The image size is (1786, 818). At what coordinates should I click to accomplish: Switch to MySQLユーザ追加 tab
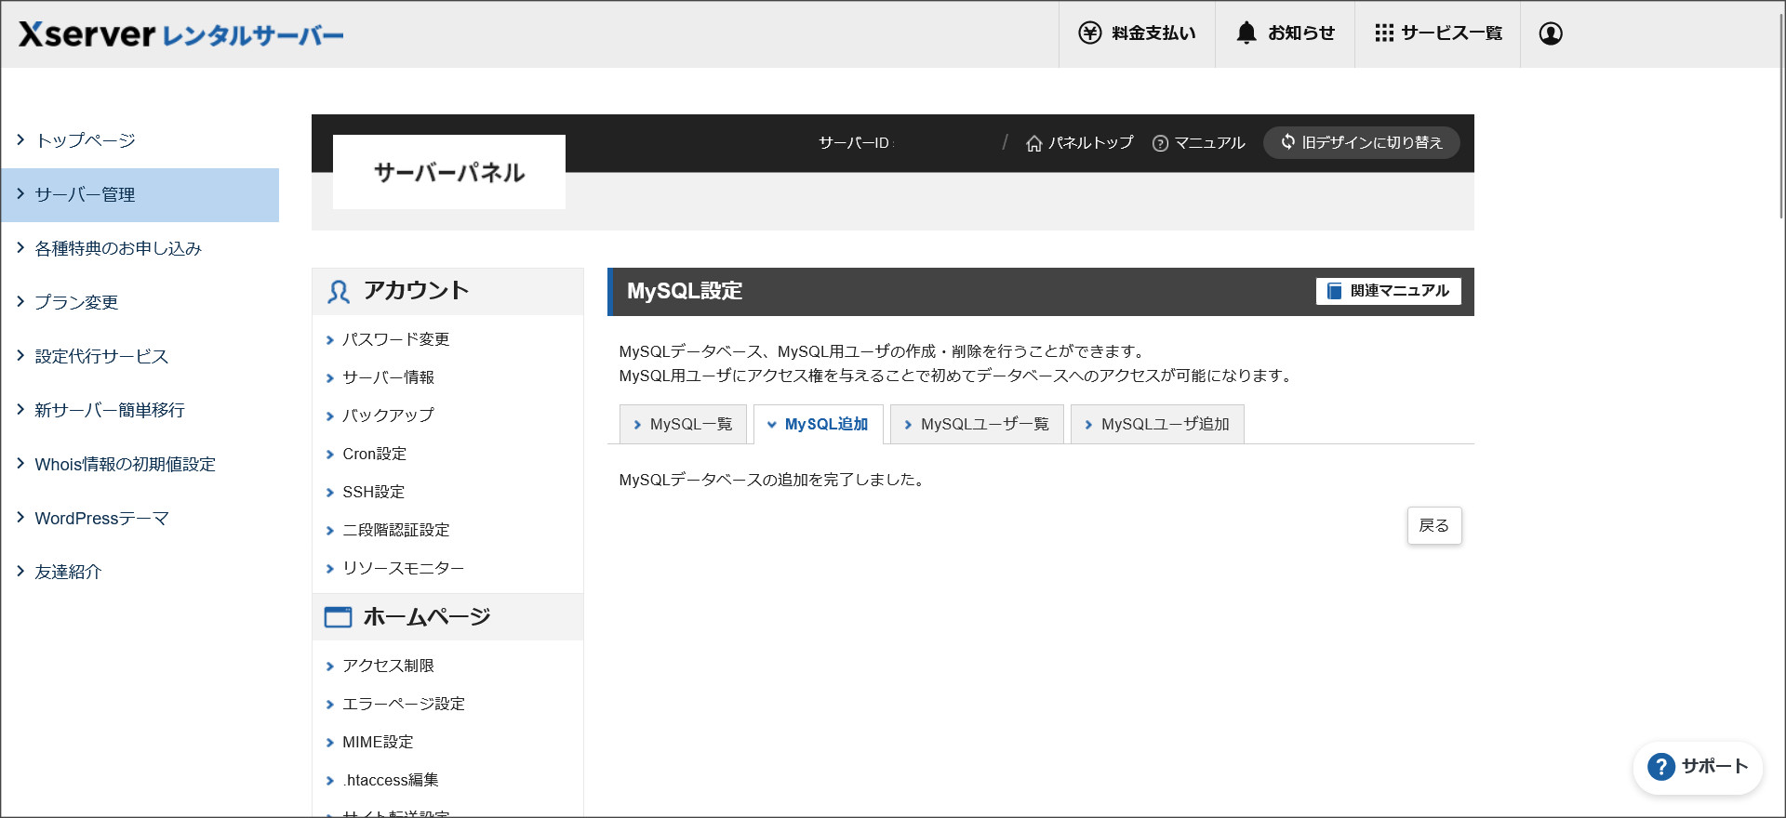(x=1157, y=424)
